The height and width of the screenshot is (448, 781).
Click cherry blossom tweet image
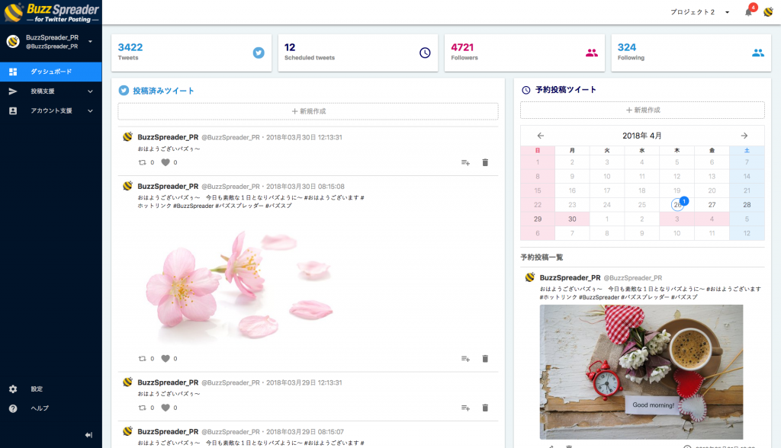click(239, 283)
